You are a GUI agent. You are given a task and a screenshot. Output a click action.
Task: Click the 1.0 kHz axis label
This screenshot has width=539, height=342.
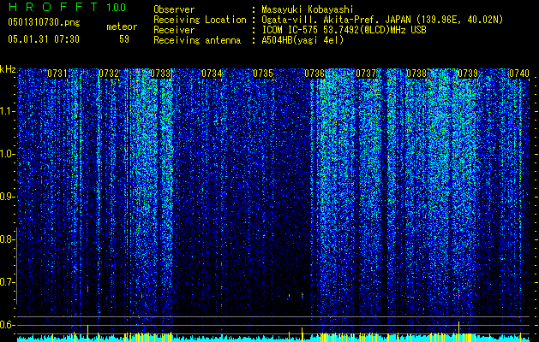(x=8, y=154)
